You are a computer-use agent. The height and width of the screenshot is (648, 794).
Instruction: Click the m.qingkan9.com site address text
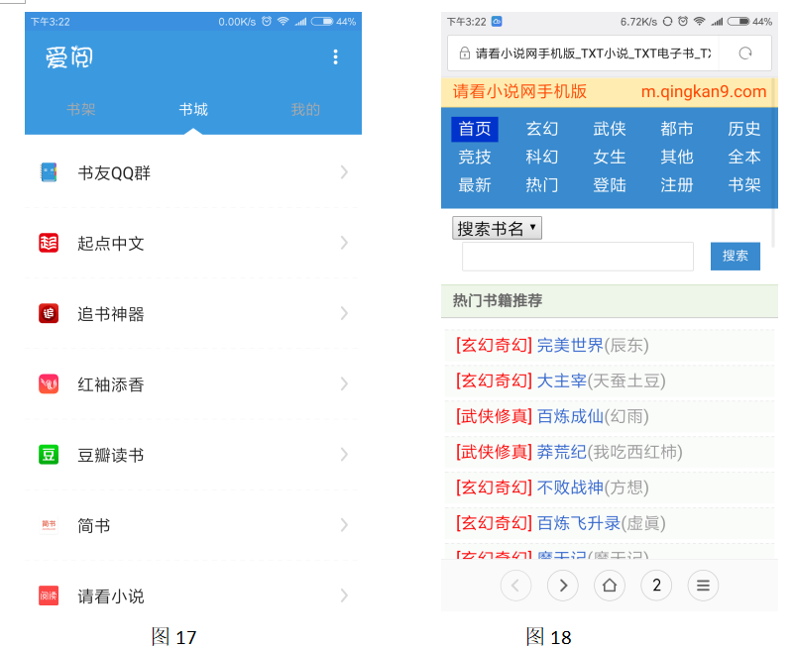point(704,91)
